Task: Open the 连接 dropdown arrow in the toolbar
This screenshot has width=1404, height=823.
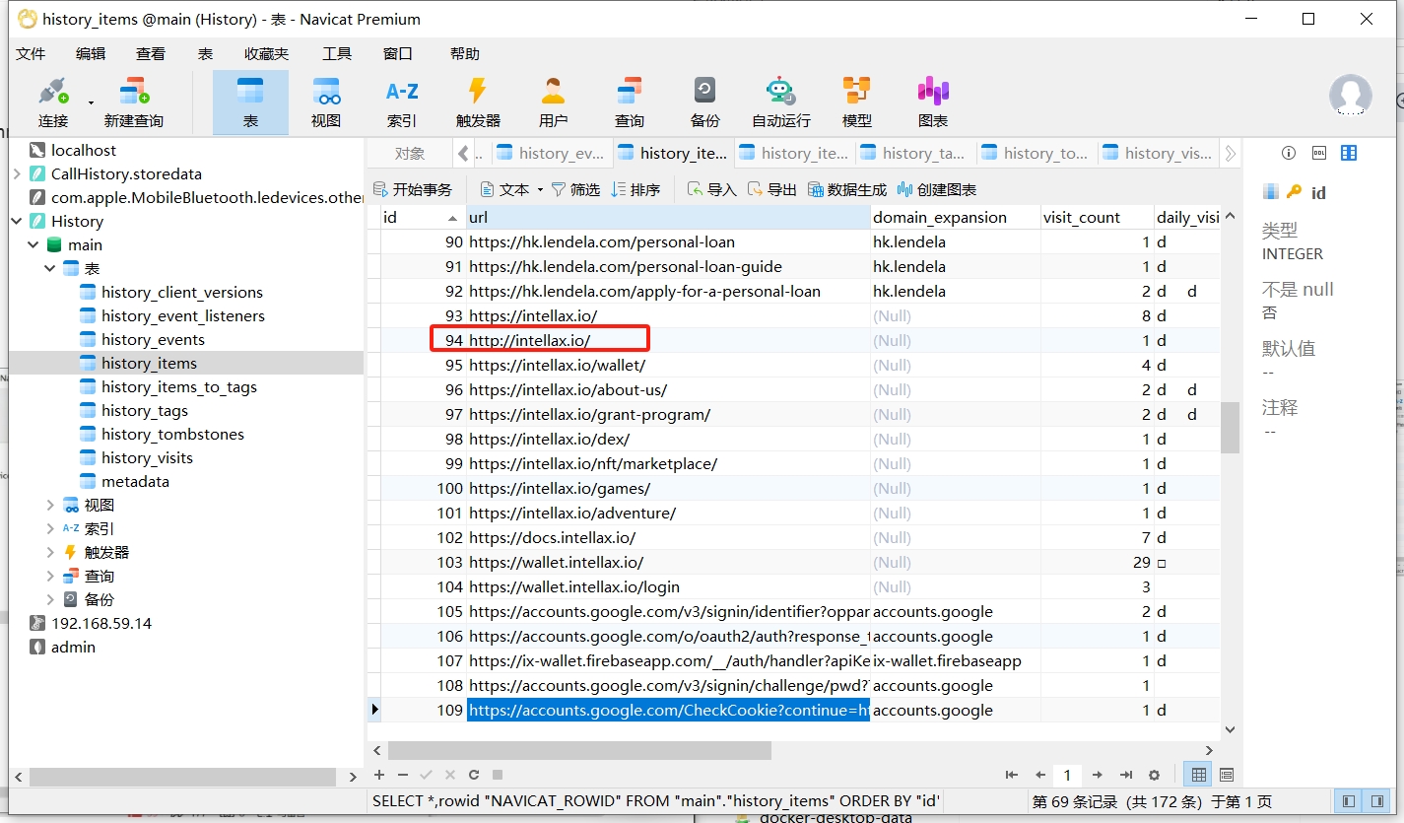Action: point(91,103)
